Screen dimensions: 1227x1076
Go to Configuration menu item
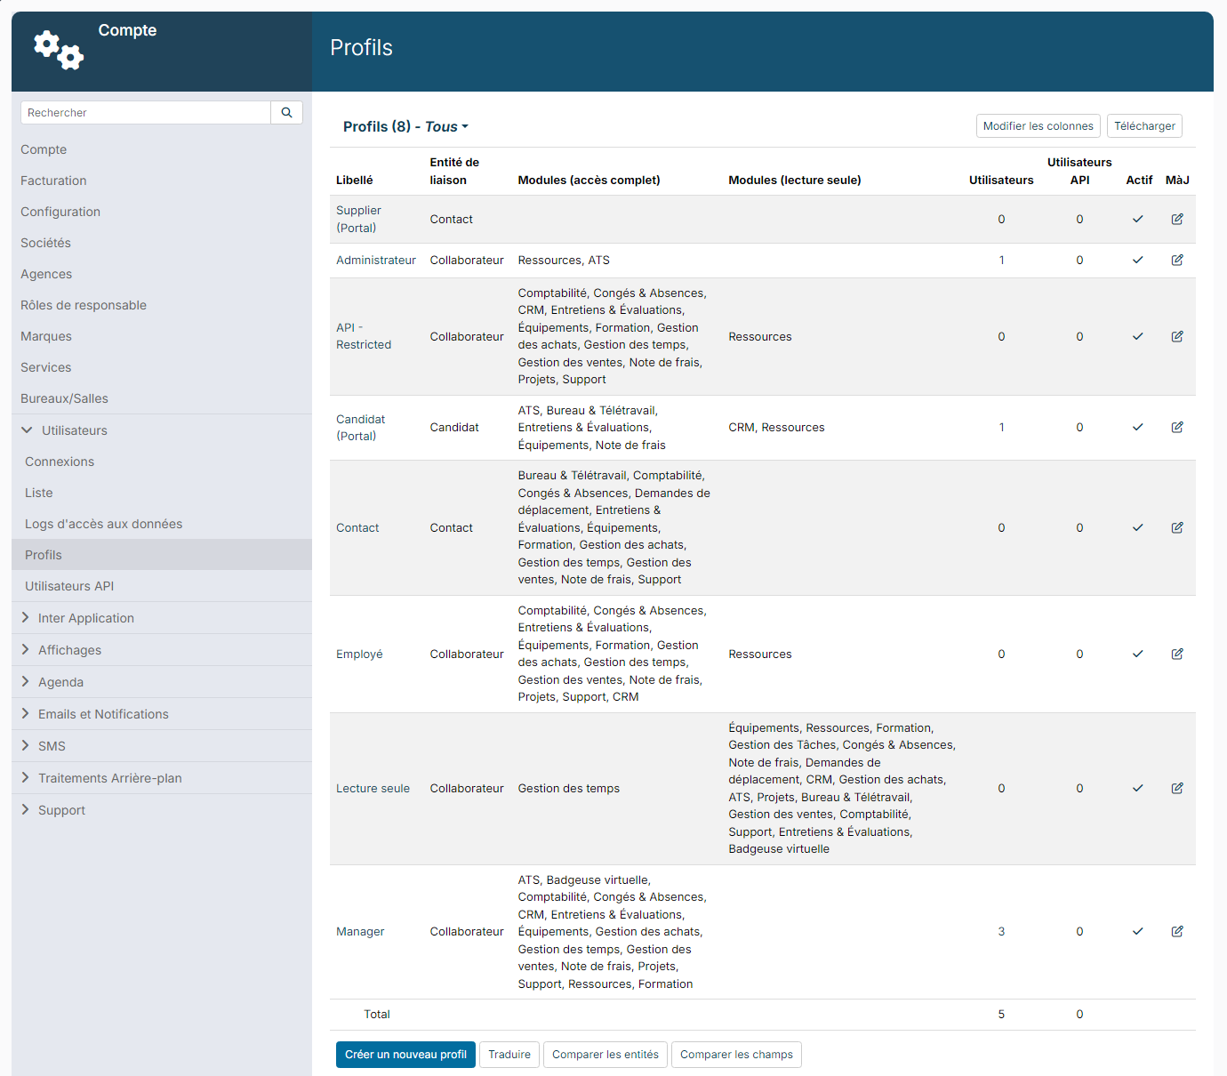[x=60, y=212]
